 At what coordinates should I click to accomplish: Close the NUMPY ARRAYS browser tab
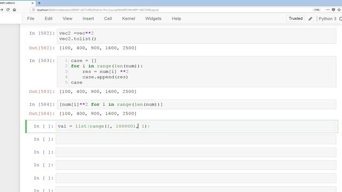(x=33, y=3)
